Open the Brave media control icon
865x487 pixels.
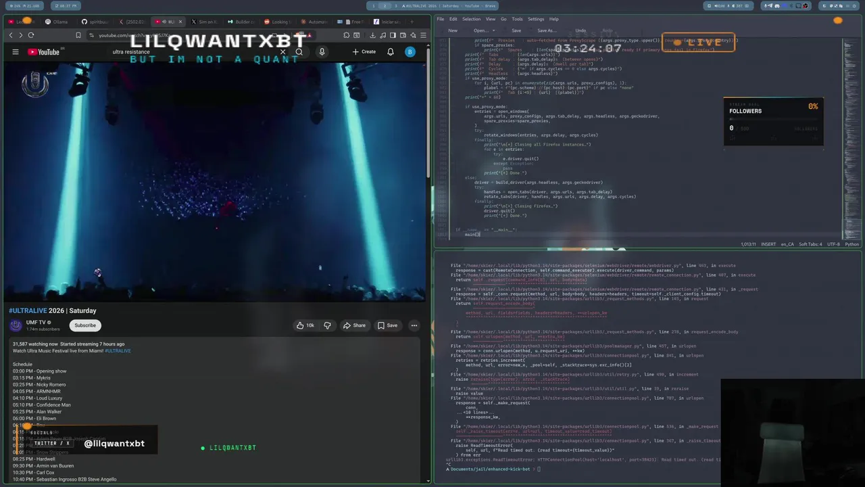point(382,35)
